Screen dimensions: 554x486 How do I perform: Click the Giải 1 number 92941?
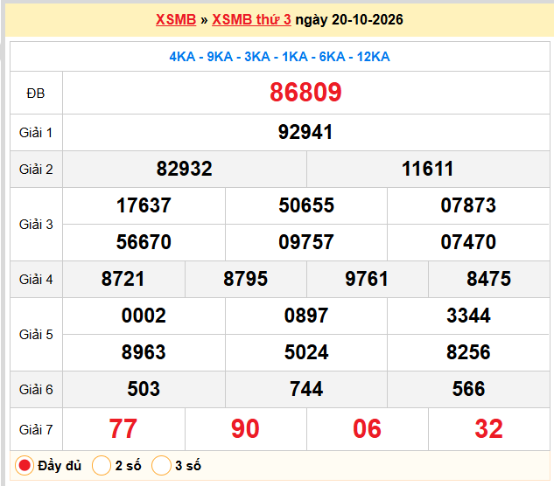(305, 132)
